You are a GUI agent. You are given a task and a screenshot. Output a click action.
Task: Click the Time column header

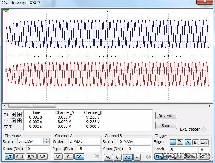pyautogui.click(x=36, y=112)
